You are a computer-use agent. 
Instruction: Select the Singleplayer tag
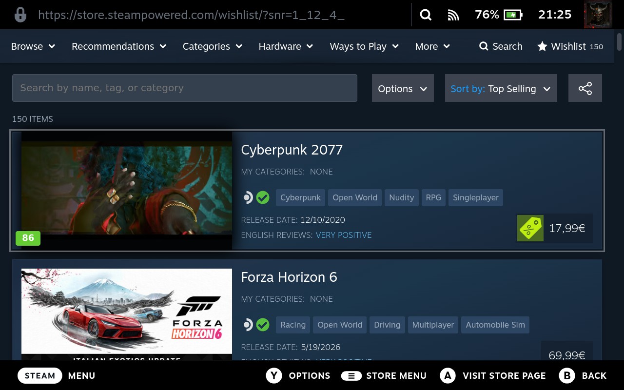click(x=476, y=197)
